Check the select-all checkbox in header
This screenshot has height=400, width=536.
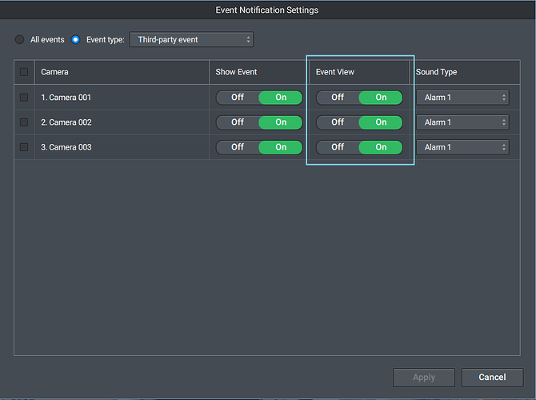pos(24,72)
